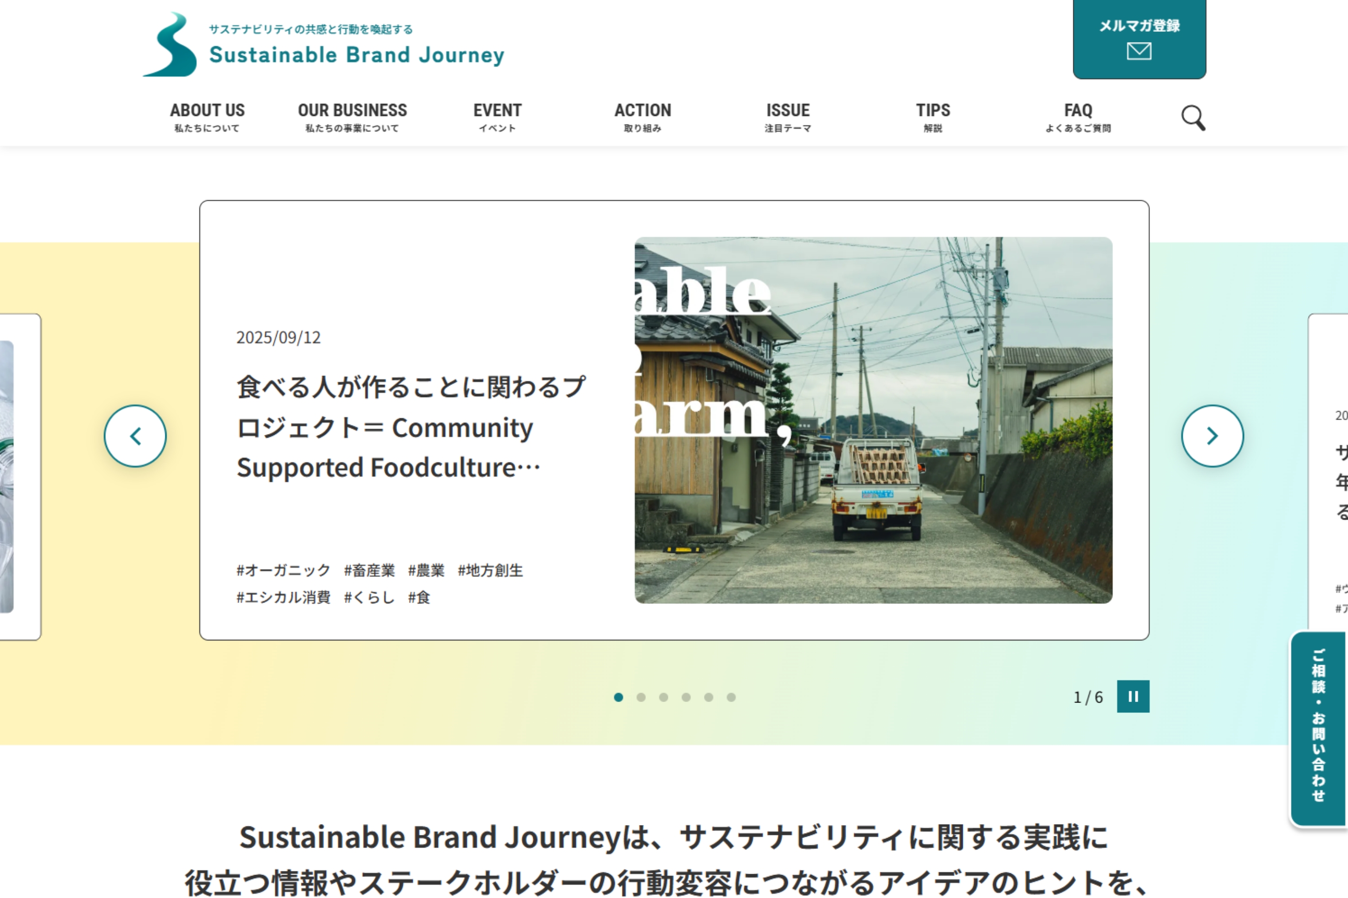Go to the previous carousel slide
The width and height of the screenshot is (1348, 898).
pos(135,436)
